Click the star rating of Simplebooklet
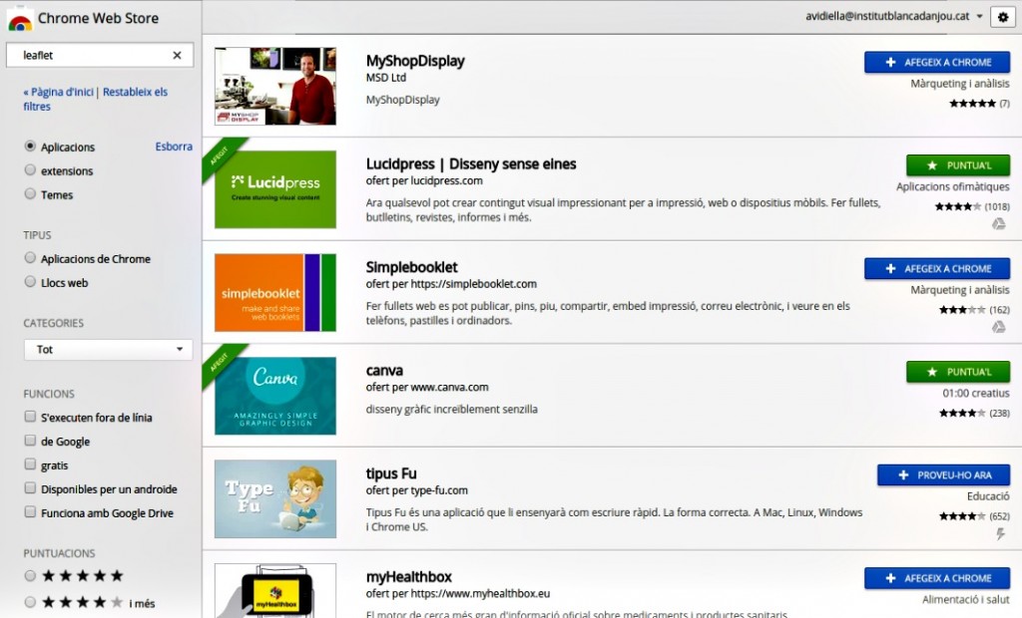The image size is (1022, 618). pos(962,310)
